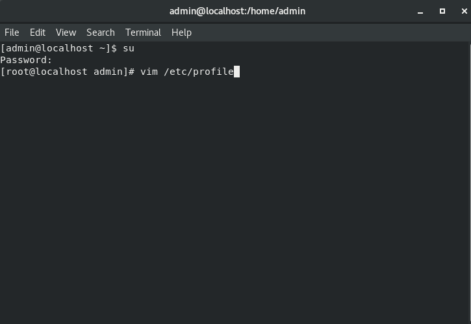
Task: Open the Help menu
Action: [x=181, y=33]
